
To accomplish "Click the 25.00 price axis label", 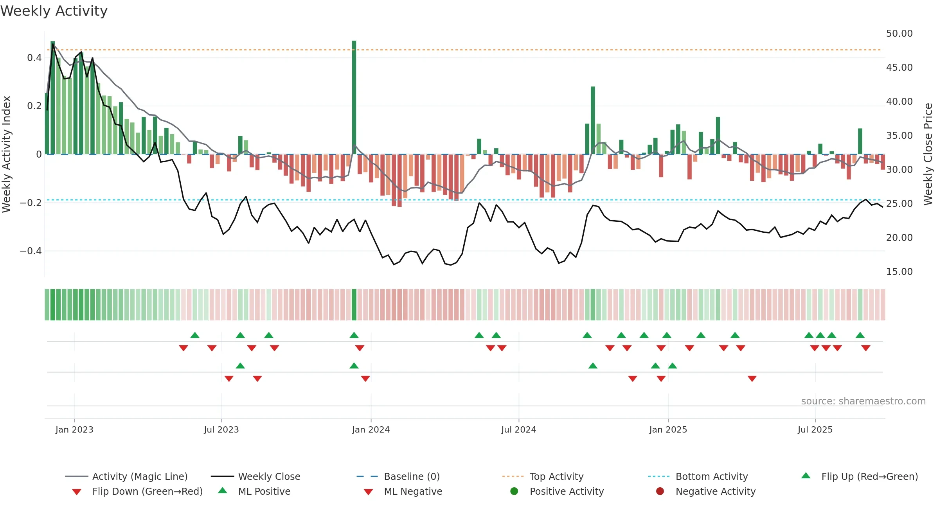I will [899, 204].
